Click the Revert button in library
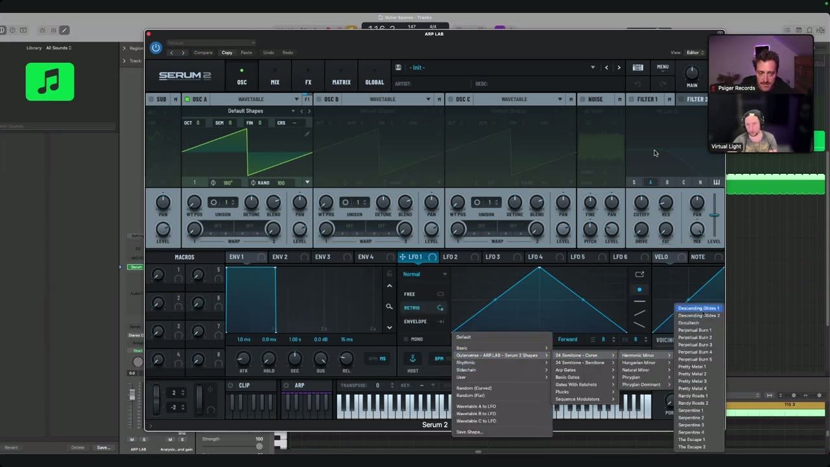This screenshot has width=830, height=467. pos(11,448)
